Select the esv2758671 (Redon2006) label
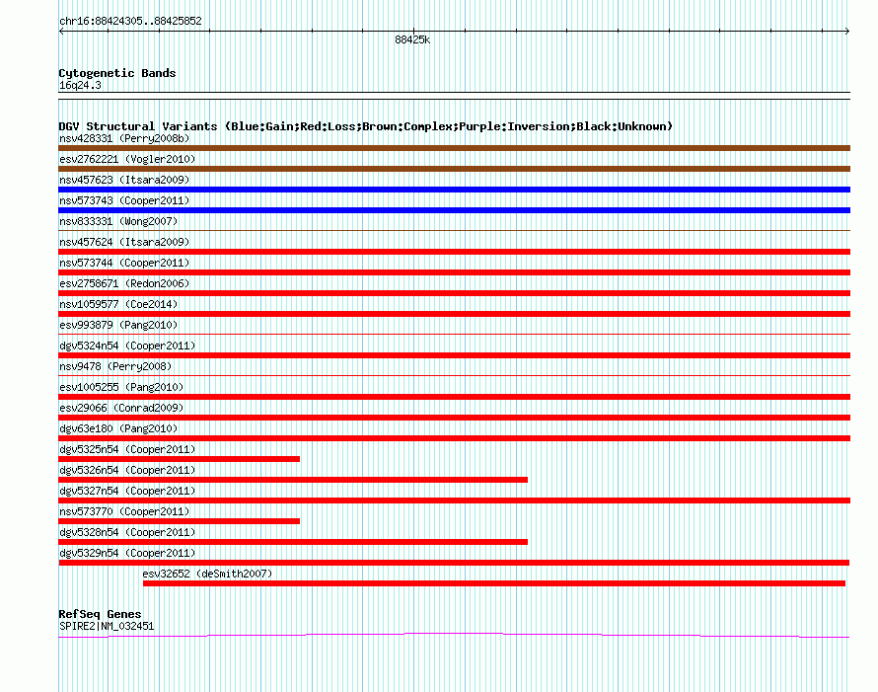Viewport: 878px width, 692px height. [x=124, y=283]
